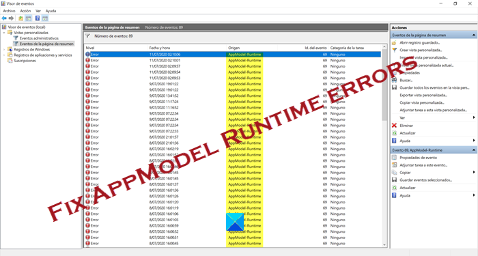Toggle the show/hide action pane toolbar icon
Image resolution: width=478 pixels, height=256 pixels.
[45, 18]
